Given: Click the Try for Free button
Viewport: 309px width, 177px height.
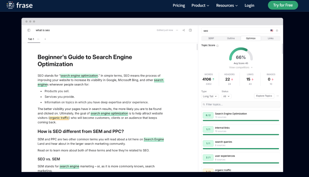Looking at the screenshot, I should point(283,5).
